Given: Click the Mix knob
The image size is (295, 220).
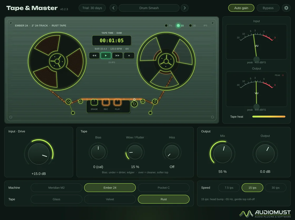Looking at the screenshot, I should point(223,154).
